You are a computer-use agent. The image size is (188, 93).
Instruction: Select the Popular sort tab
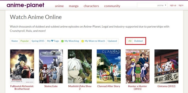tap(25, 41)
